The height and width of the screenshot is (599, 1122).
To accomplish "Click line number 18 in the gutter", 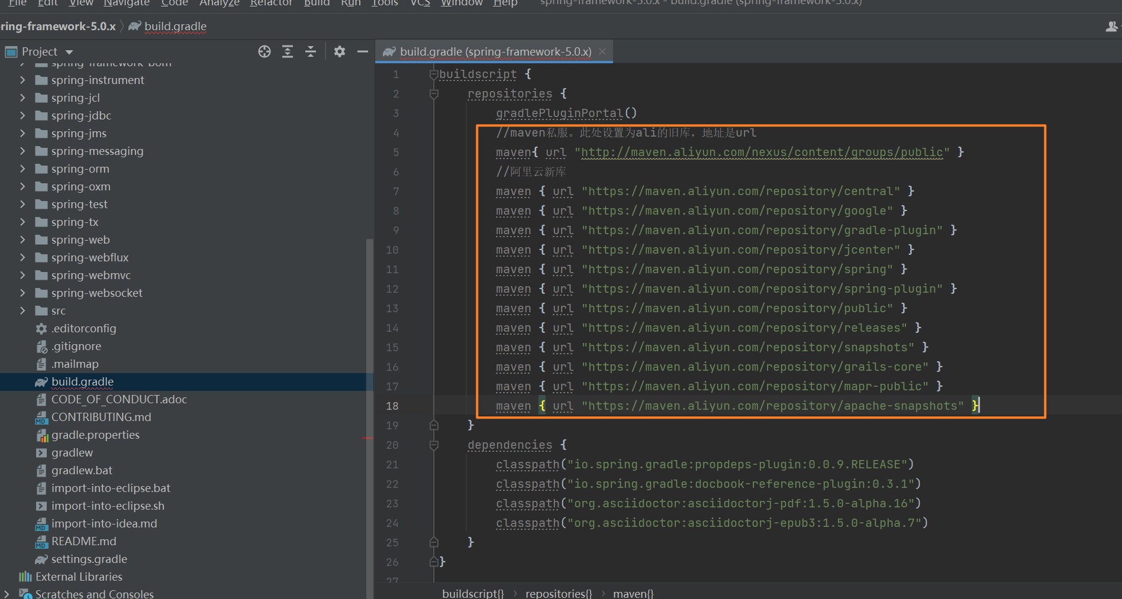I will pyautogui.click(x=392, y=406).
